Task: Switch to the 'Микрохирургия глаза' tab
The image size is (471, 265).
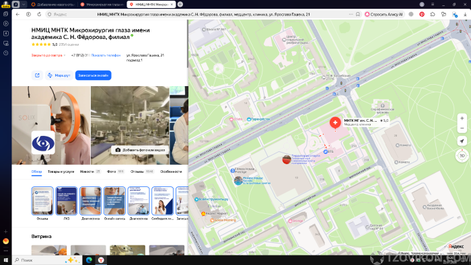Action: click(x=102, y=4)
